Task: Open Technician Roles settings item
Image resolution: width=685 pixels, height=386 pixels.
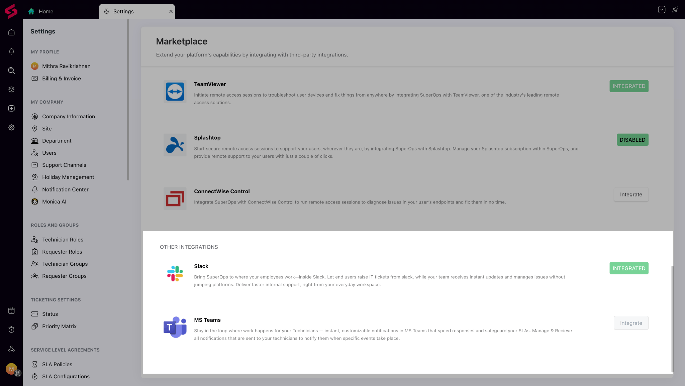Action: [x=63, y=240]
